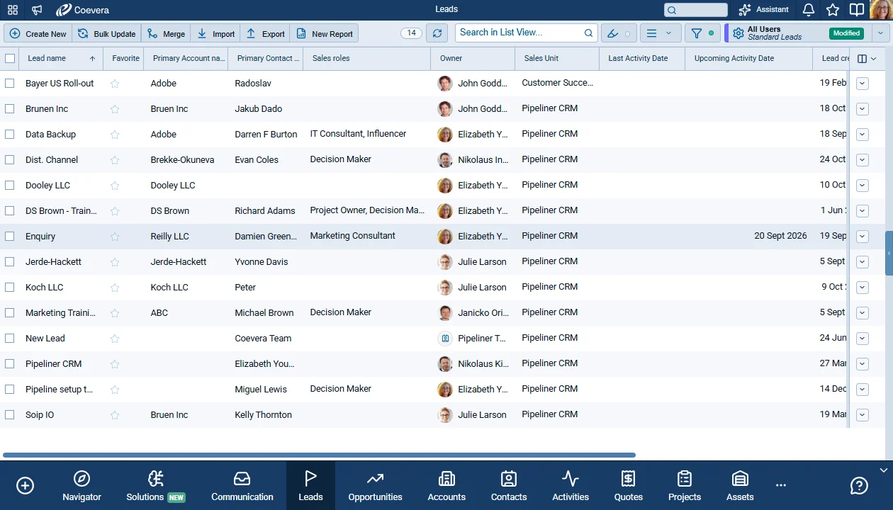Switch to Communication
Image resolution: width=893 pixels, height=510 pixels.
(x=242, y=486)
